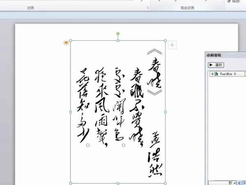The height and width of the screenshot is (185, 246).
Task: Click the bottom-center square sizing handle
Action: pyautogui.click(x=118, y=183)
